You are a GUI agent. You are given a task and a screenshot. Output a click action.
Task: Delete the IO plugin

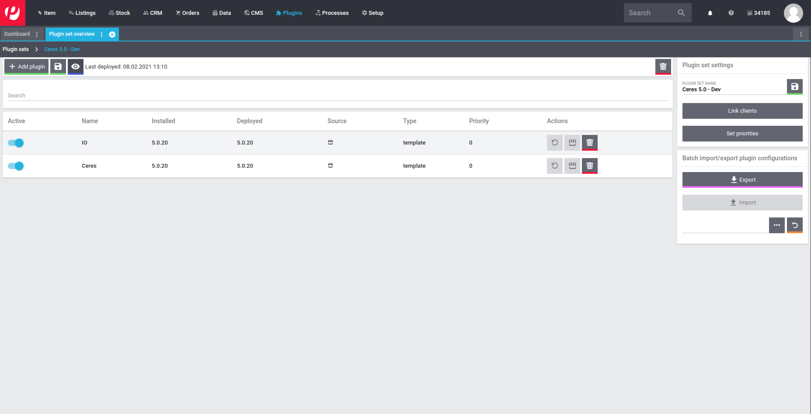tap(590, 143)
